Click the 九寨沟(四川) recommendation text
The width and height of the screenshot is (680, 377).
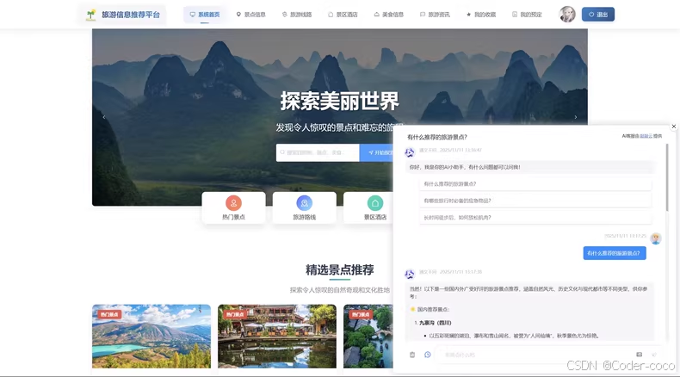tap(435, 323)
